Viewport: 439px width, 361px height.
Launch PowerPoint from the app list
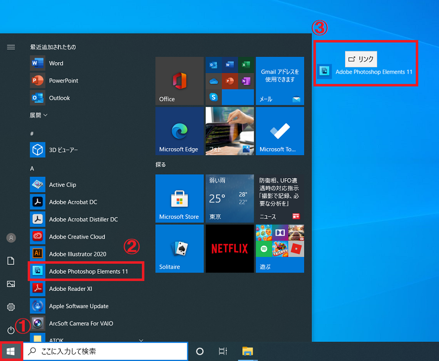87,80
